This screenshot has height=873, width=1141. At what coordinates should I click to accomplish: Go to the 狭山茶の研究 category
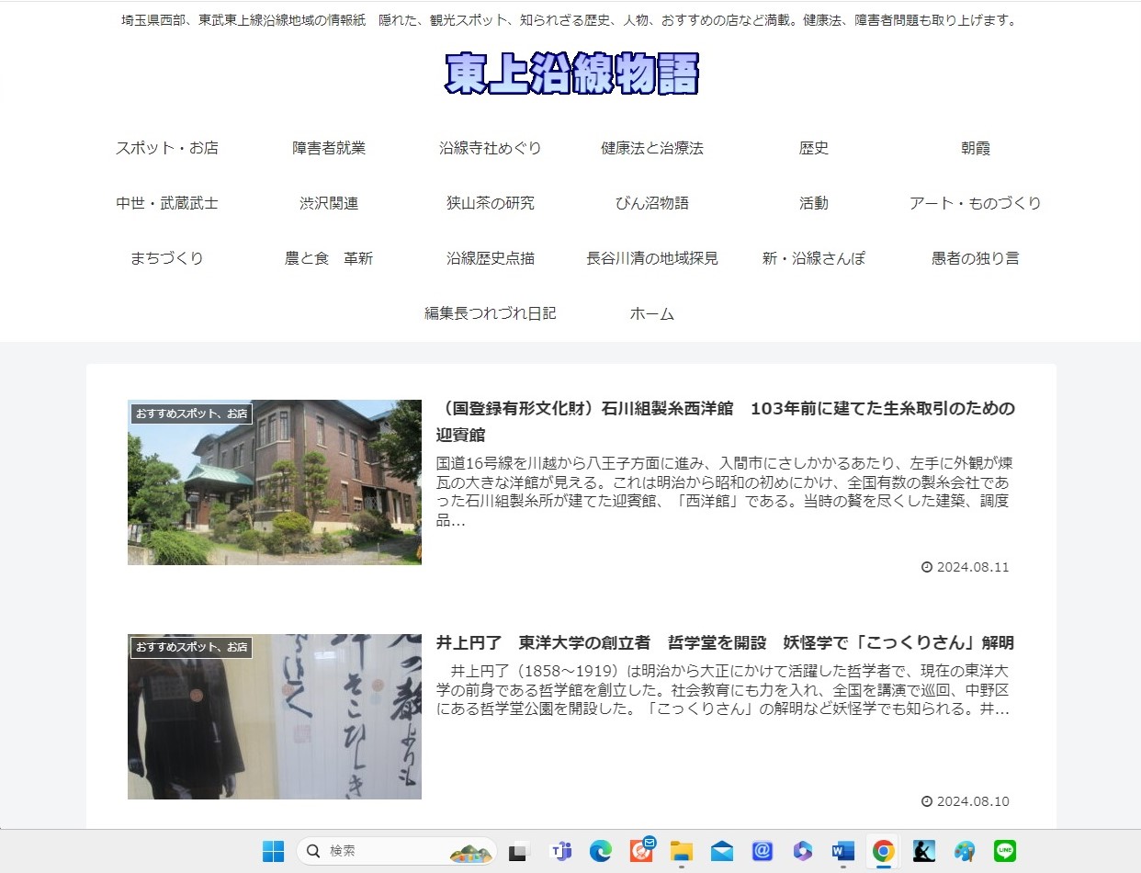pos(491,203)
